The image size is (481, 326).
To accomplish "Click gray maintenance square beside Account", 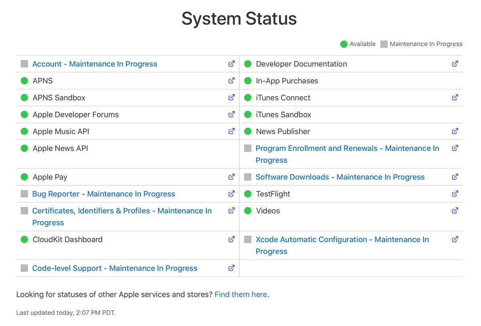I will pos(24,64).
